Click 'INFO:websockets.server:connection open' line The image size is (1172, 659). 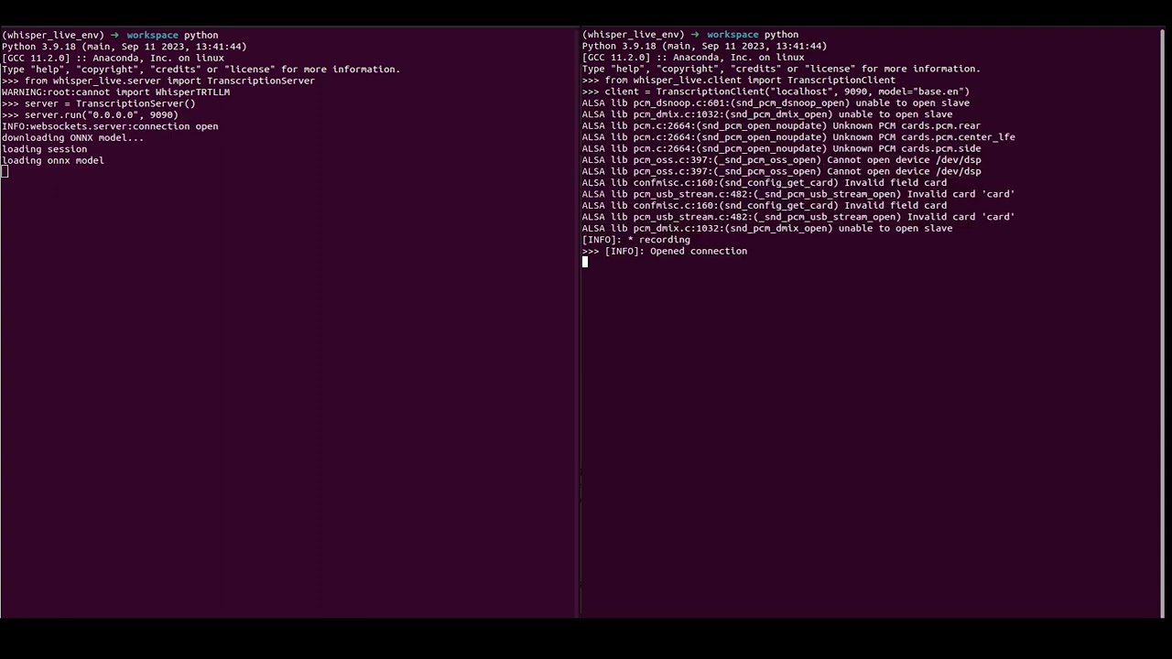point(110,126)
